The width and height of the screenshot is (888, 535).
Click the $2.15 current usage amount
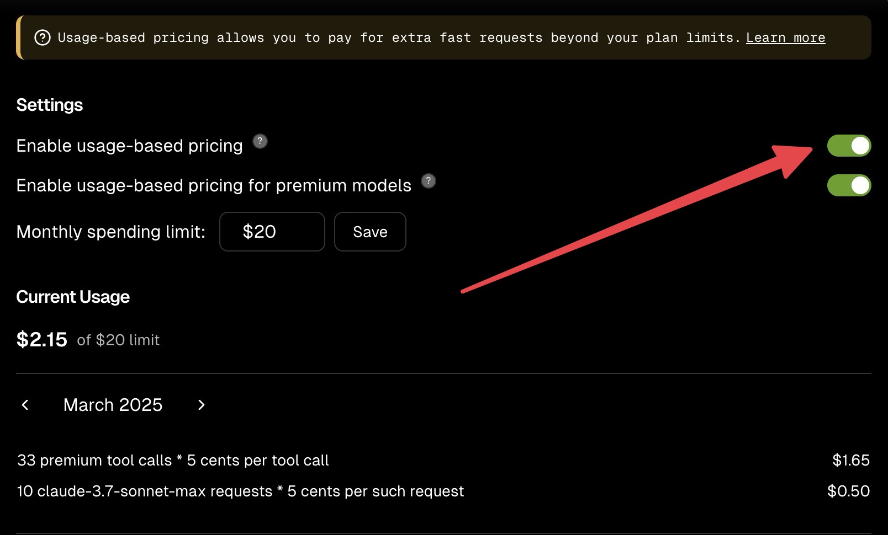pos(42,340)
